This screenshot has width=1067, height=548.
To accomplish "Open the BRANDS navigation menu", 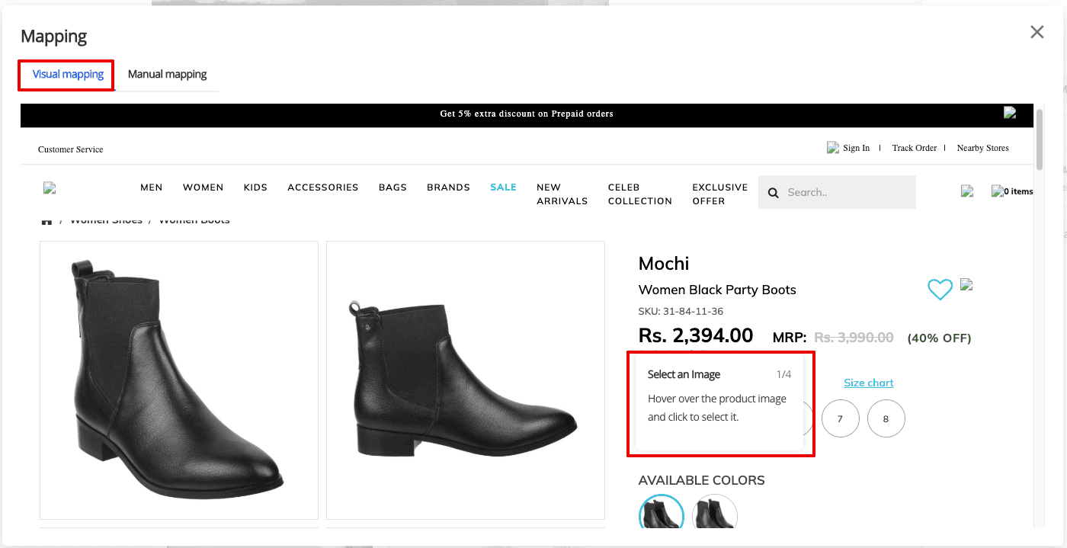I will 448,187.
